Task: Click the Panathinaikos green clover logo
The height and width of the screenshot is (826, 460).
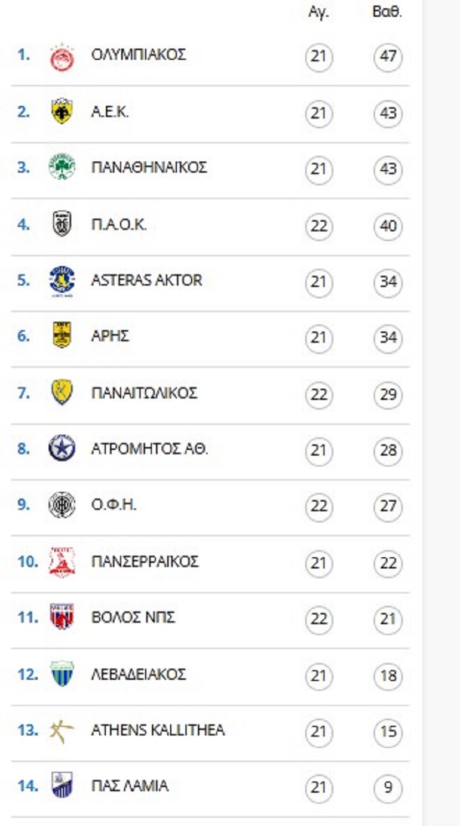Action: [62, 168]
